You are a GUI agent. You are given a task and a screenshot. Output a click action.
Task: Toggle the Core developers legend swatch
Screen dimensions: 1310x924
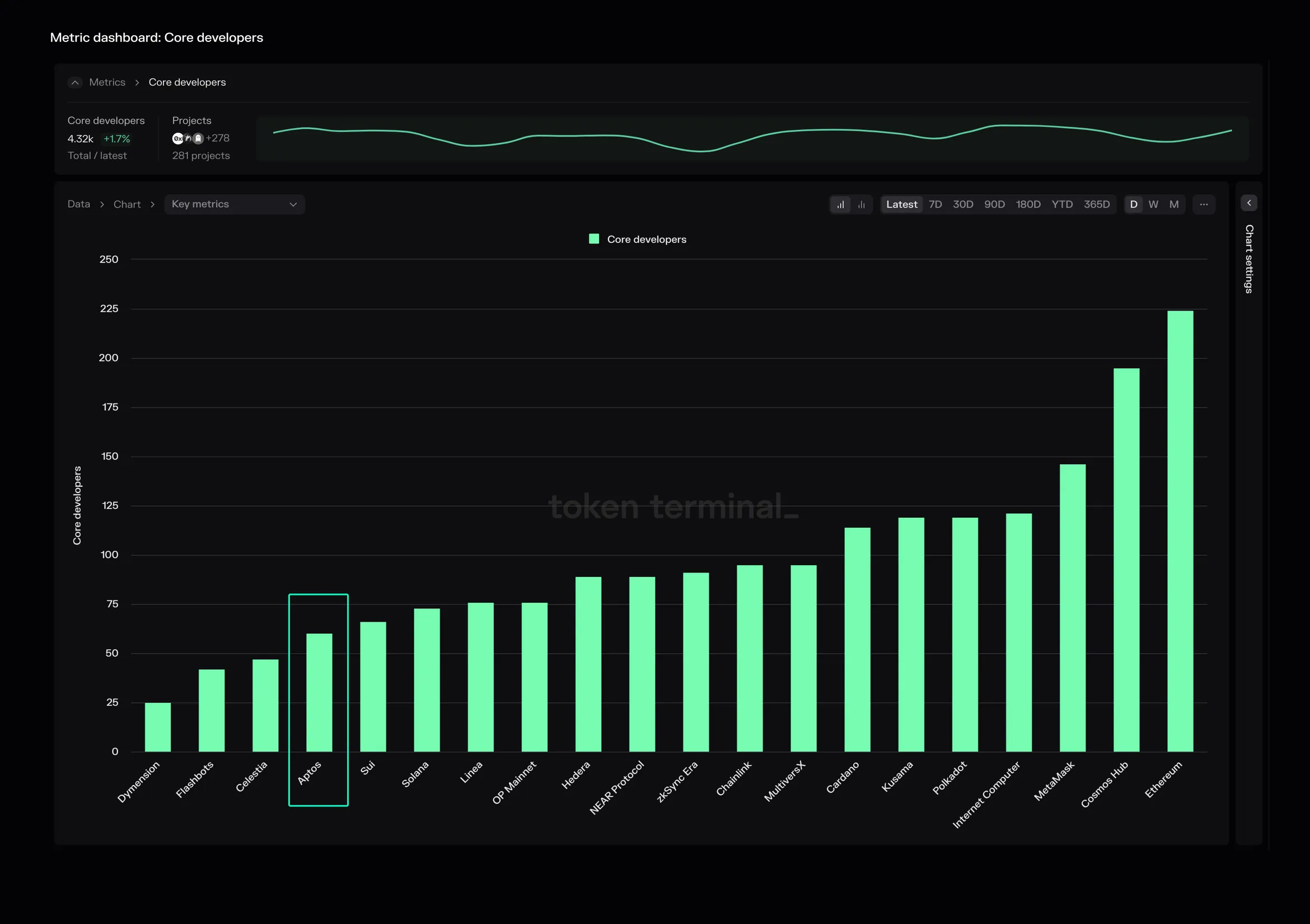(x=594, y=239)
